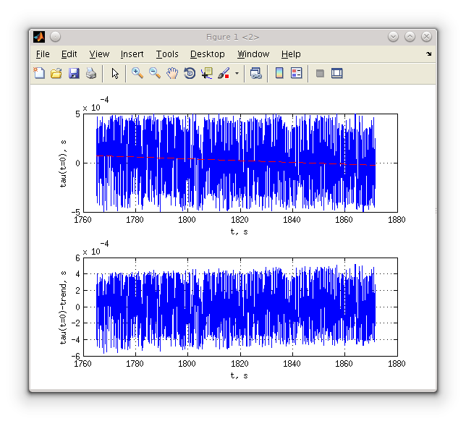Toggle the Data Cursor tool
The height and width of the screenshot is (421, 466).
207,73
